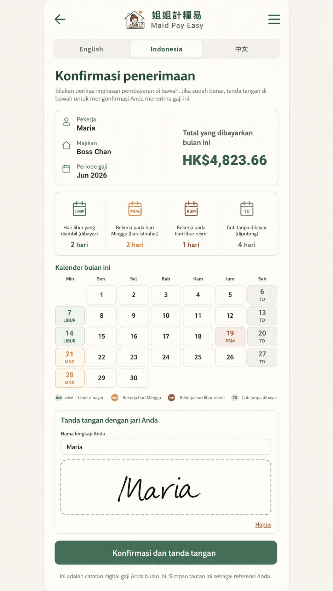Viewport: 333px width, 591px height.
Task: Click Konfirmasi dan tanda tangan button
Action: (166, 553)
